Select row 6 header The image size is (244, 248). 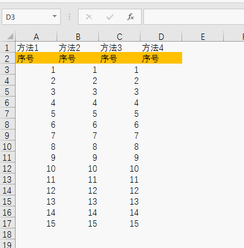click(x=8, y=102)
